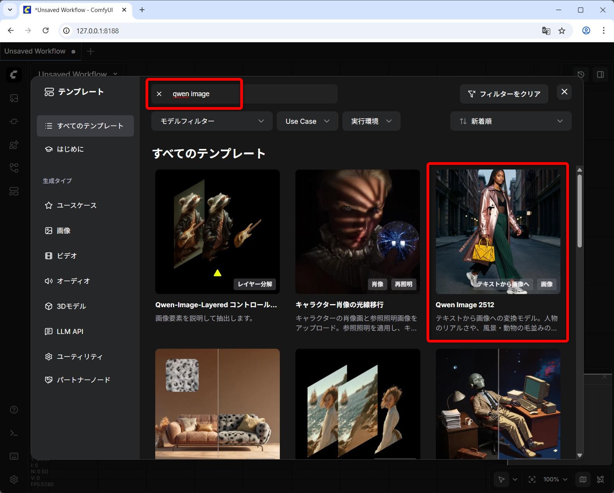Open the Google Translate icon in address bar
This screenshot has height=493, width=614.
(x=546, y=31)
